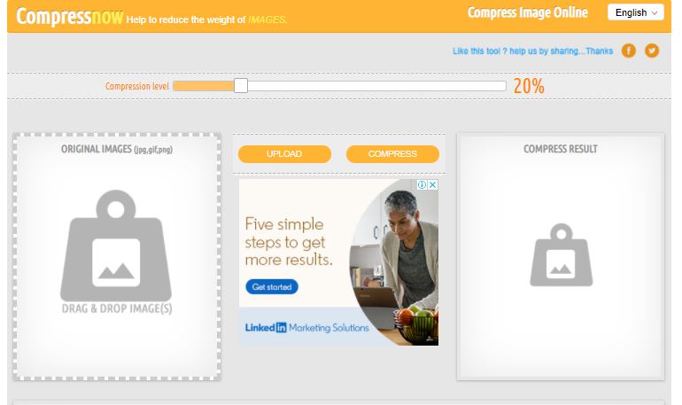Click the COMPRESS button
Screen dimensions: 682x405
pos(392,154)
